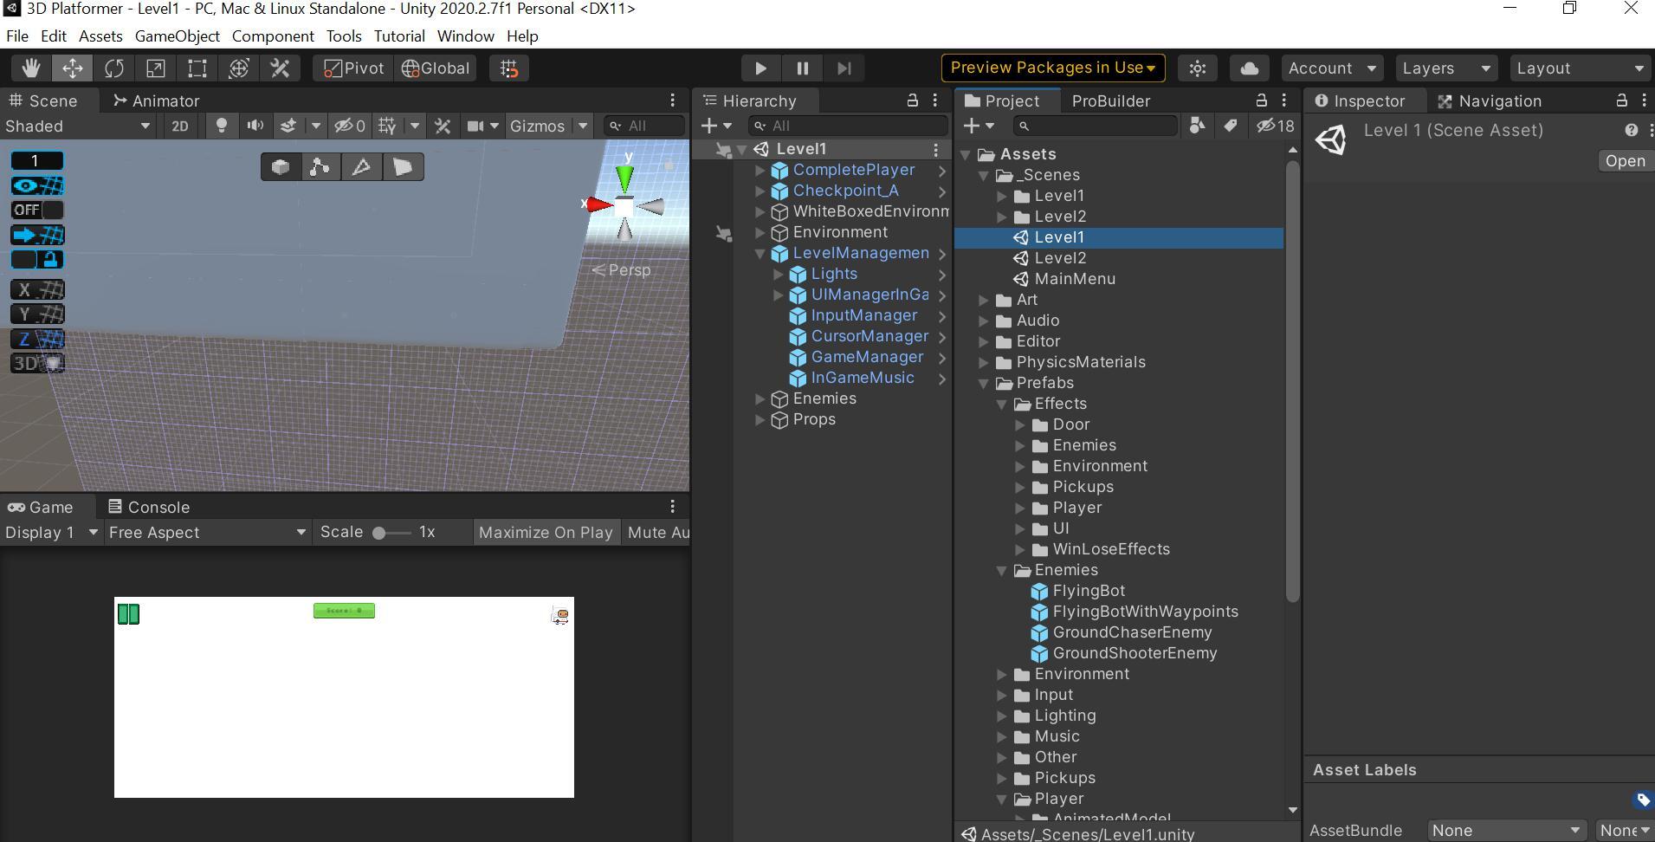Select the Hand tool in toolbar
The height and width of the screenshot is (842, 1655).
(31, 68)
